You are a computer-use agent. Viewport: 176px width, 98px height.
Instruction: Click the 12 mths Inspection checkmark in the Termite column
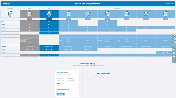coord(49,33)
